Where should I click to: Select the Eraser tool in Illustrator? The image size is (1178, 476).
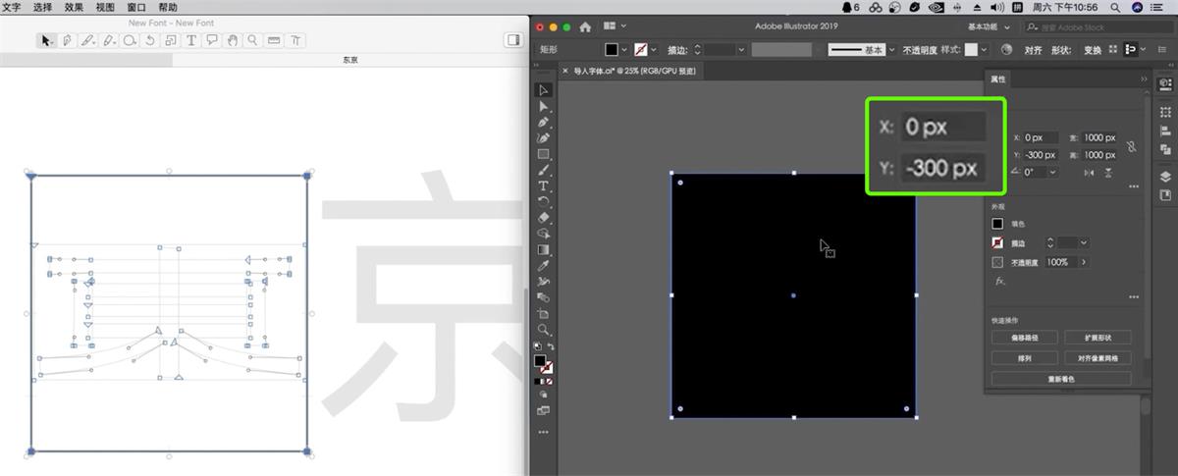tap(543, 217)
